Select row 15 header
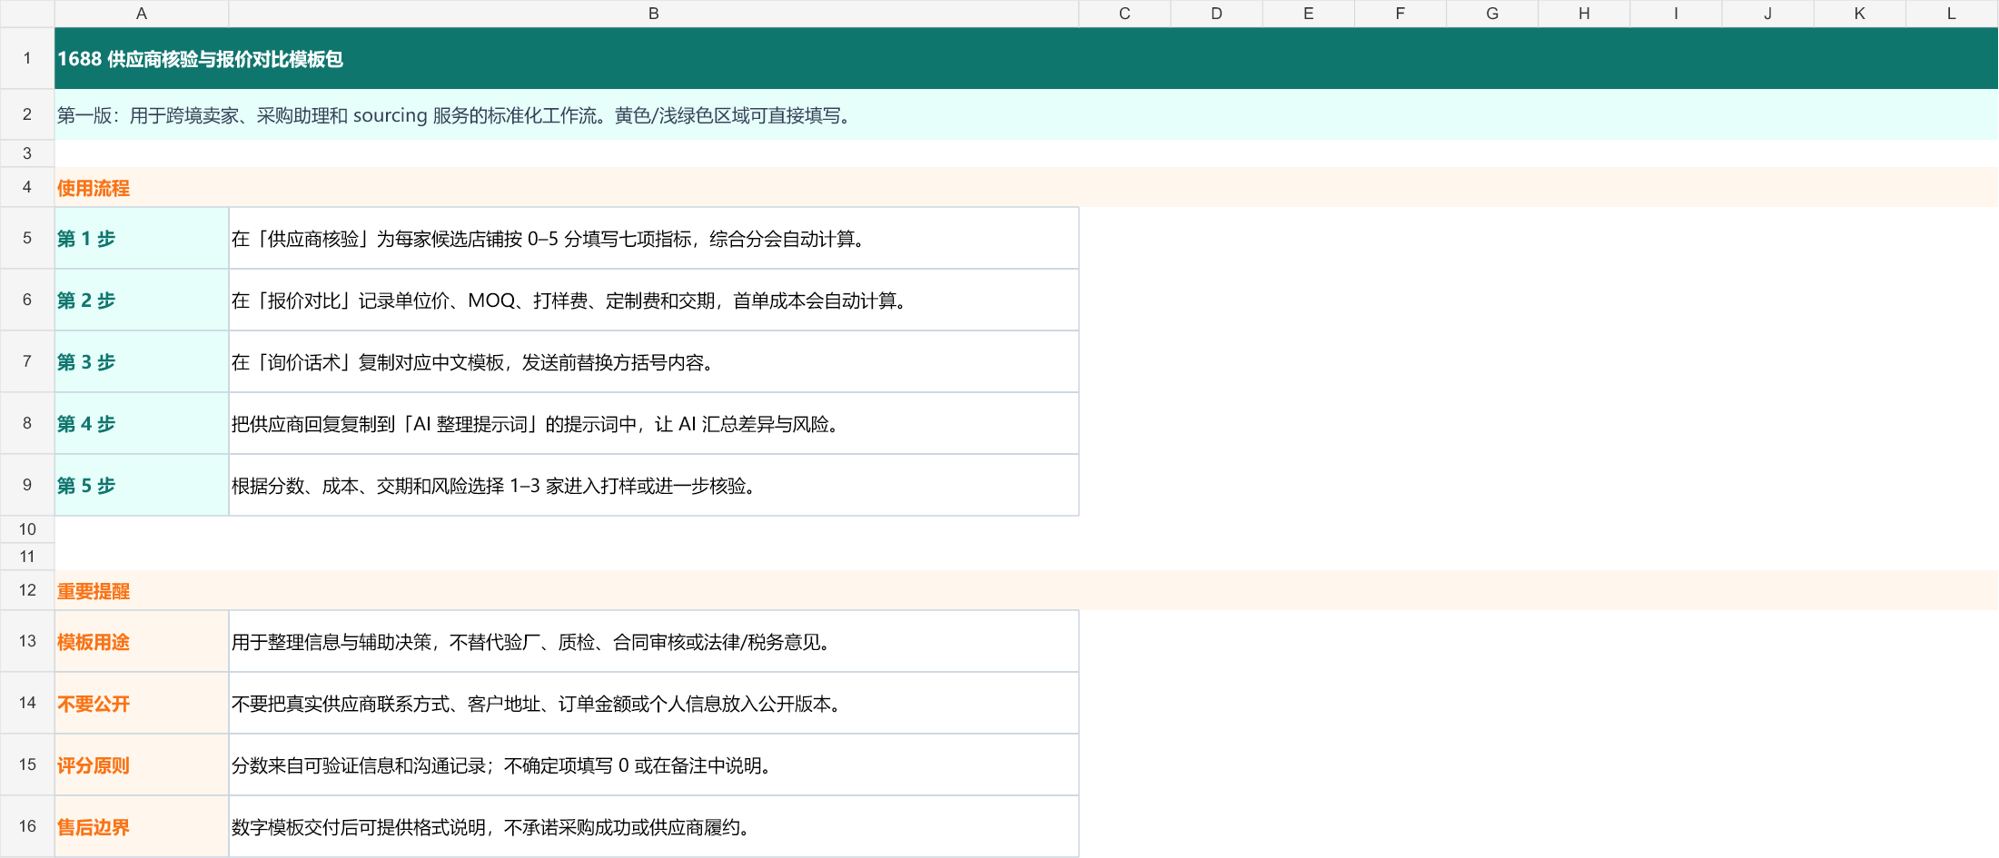Image resolution: width=1999 pixels, height=858 pixels. (27, 764)
